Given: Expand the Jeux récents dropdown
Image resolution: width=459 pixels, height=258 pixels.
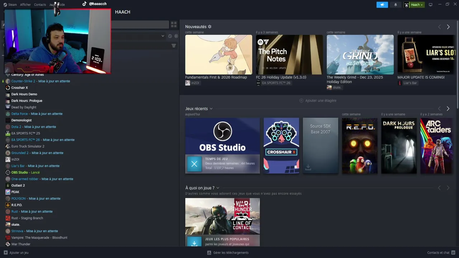Looking at the screenshot, I should [211, 109].
